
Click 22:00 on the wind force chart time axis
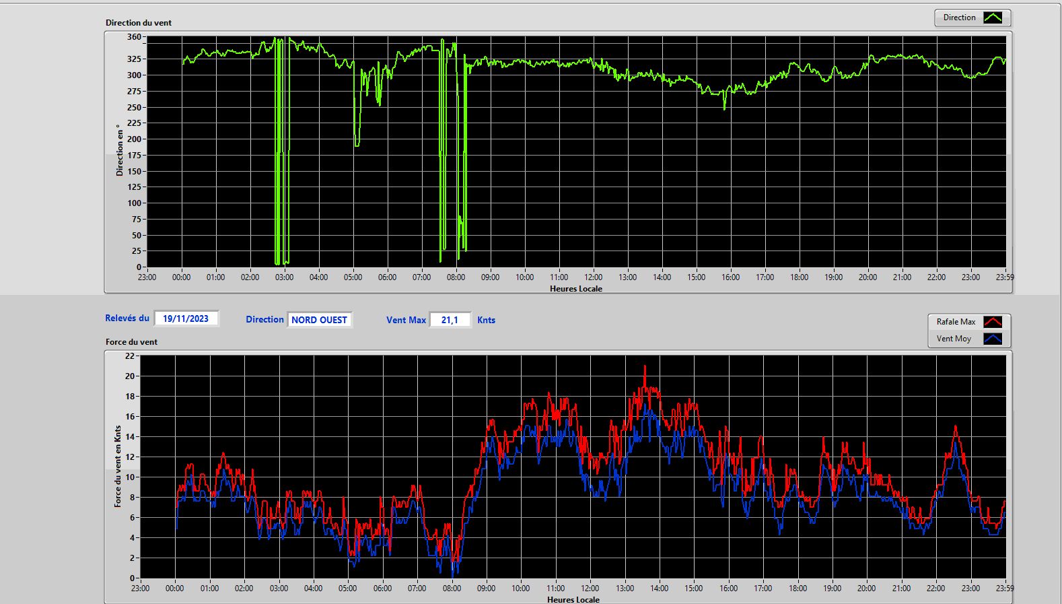point(936,589)
